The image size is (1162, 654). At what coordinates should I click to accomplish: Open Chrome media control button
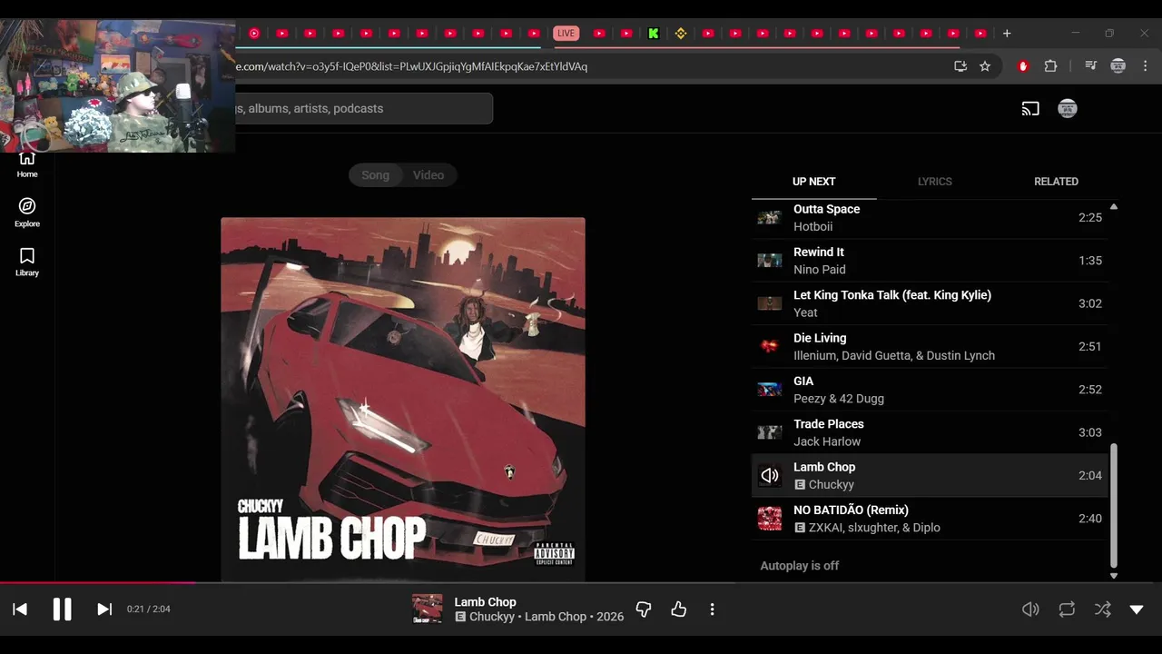point(1091,66)
